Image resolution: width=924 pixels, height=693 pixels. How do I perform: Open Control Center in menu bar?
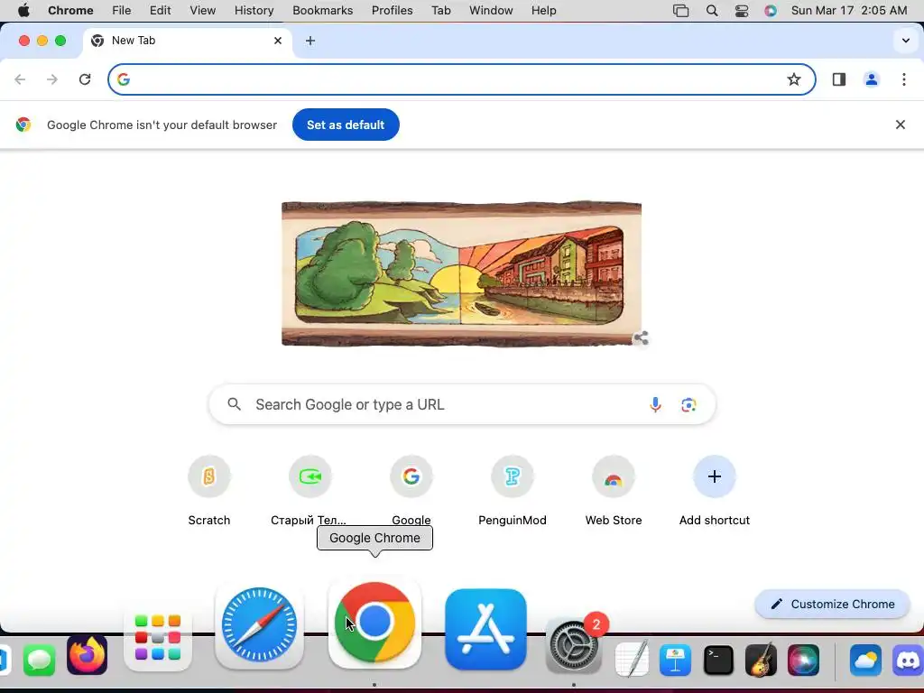tap(742, 10)
